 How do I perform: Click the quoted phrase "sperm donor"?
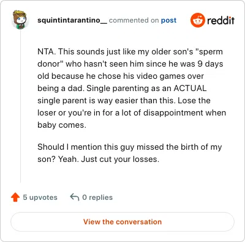pyautogui.click(x=130, y=57)
